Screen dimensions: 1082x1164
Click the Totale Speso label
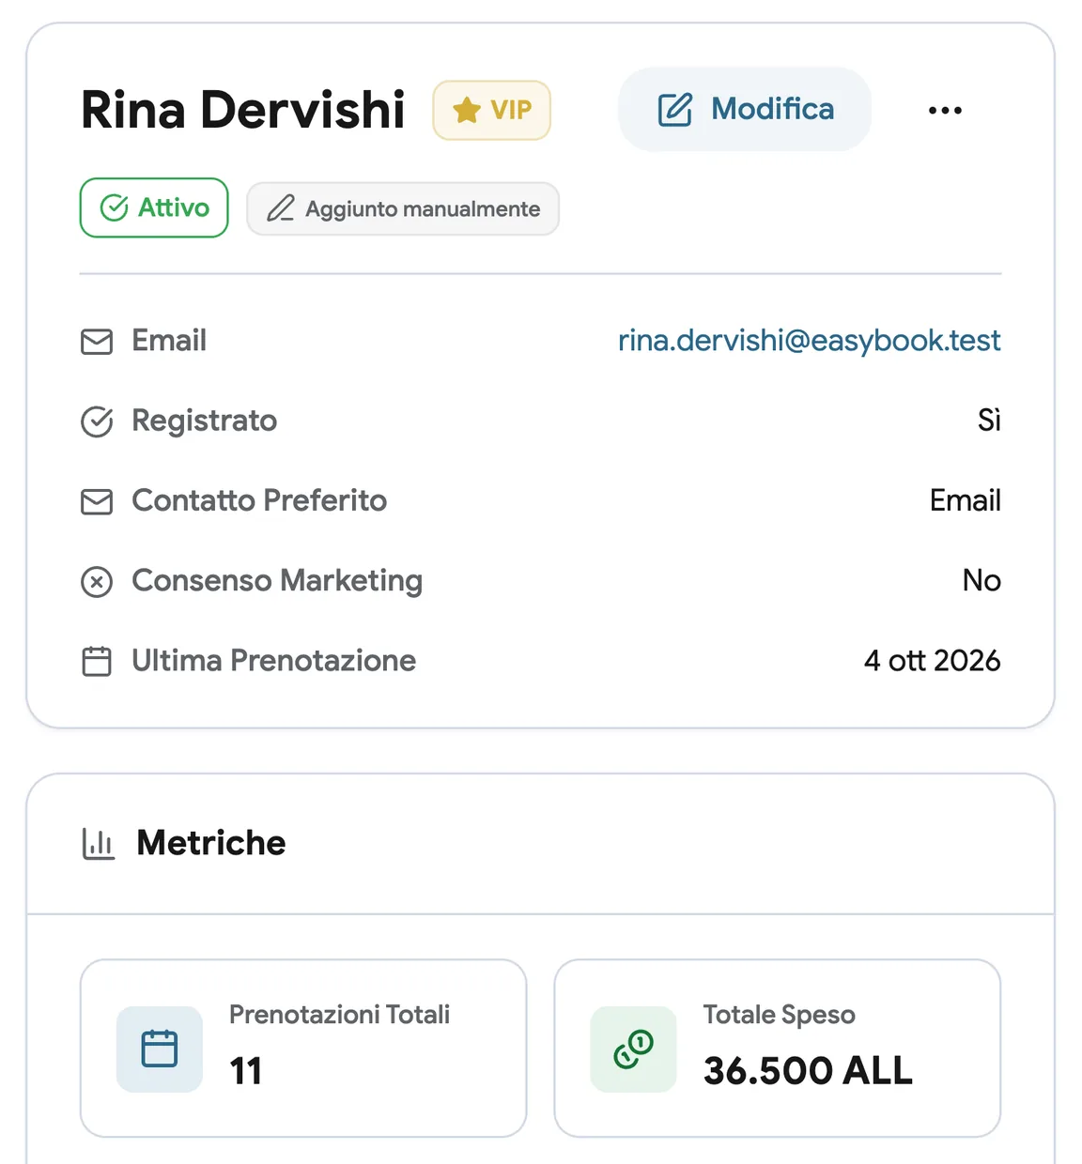coord(780,1015)
